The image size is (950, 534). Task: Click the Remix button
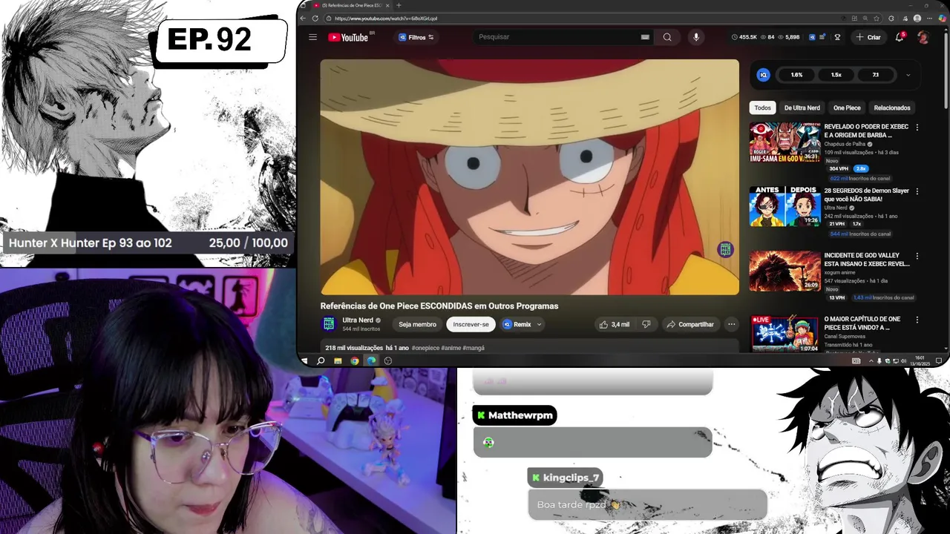517,324
